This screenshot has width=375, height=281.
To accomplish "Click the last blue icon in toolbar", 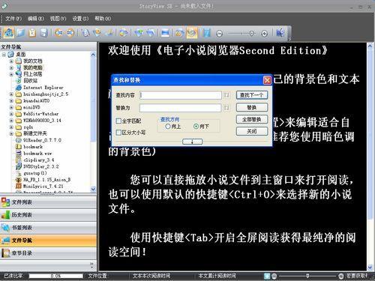I will pos(280,33).
